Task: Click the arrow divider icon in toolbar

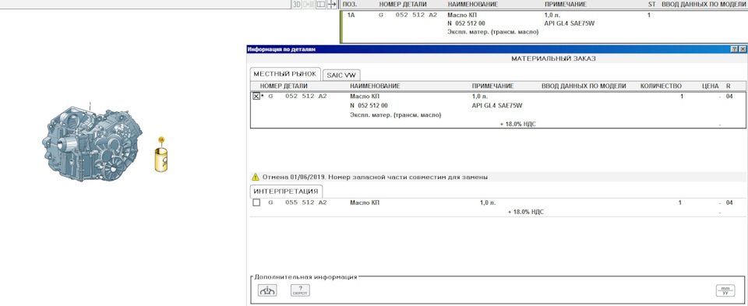Action: [x=332, y=5]
